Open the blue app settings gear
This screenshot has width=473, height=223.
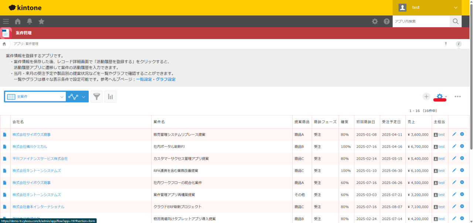[x=440, y=97]
